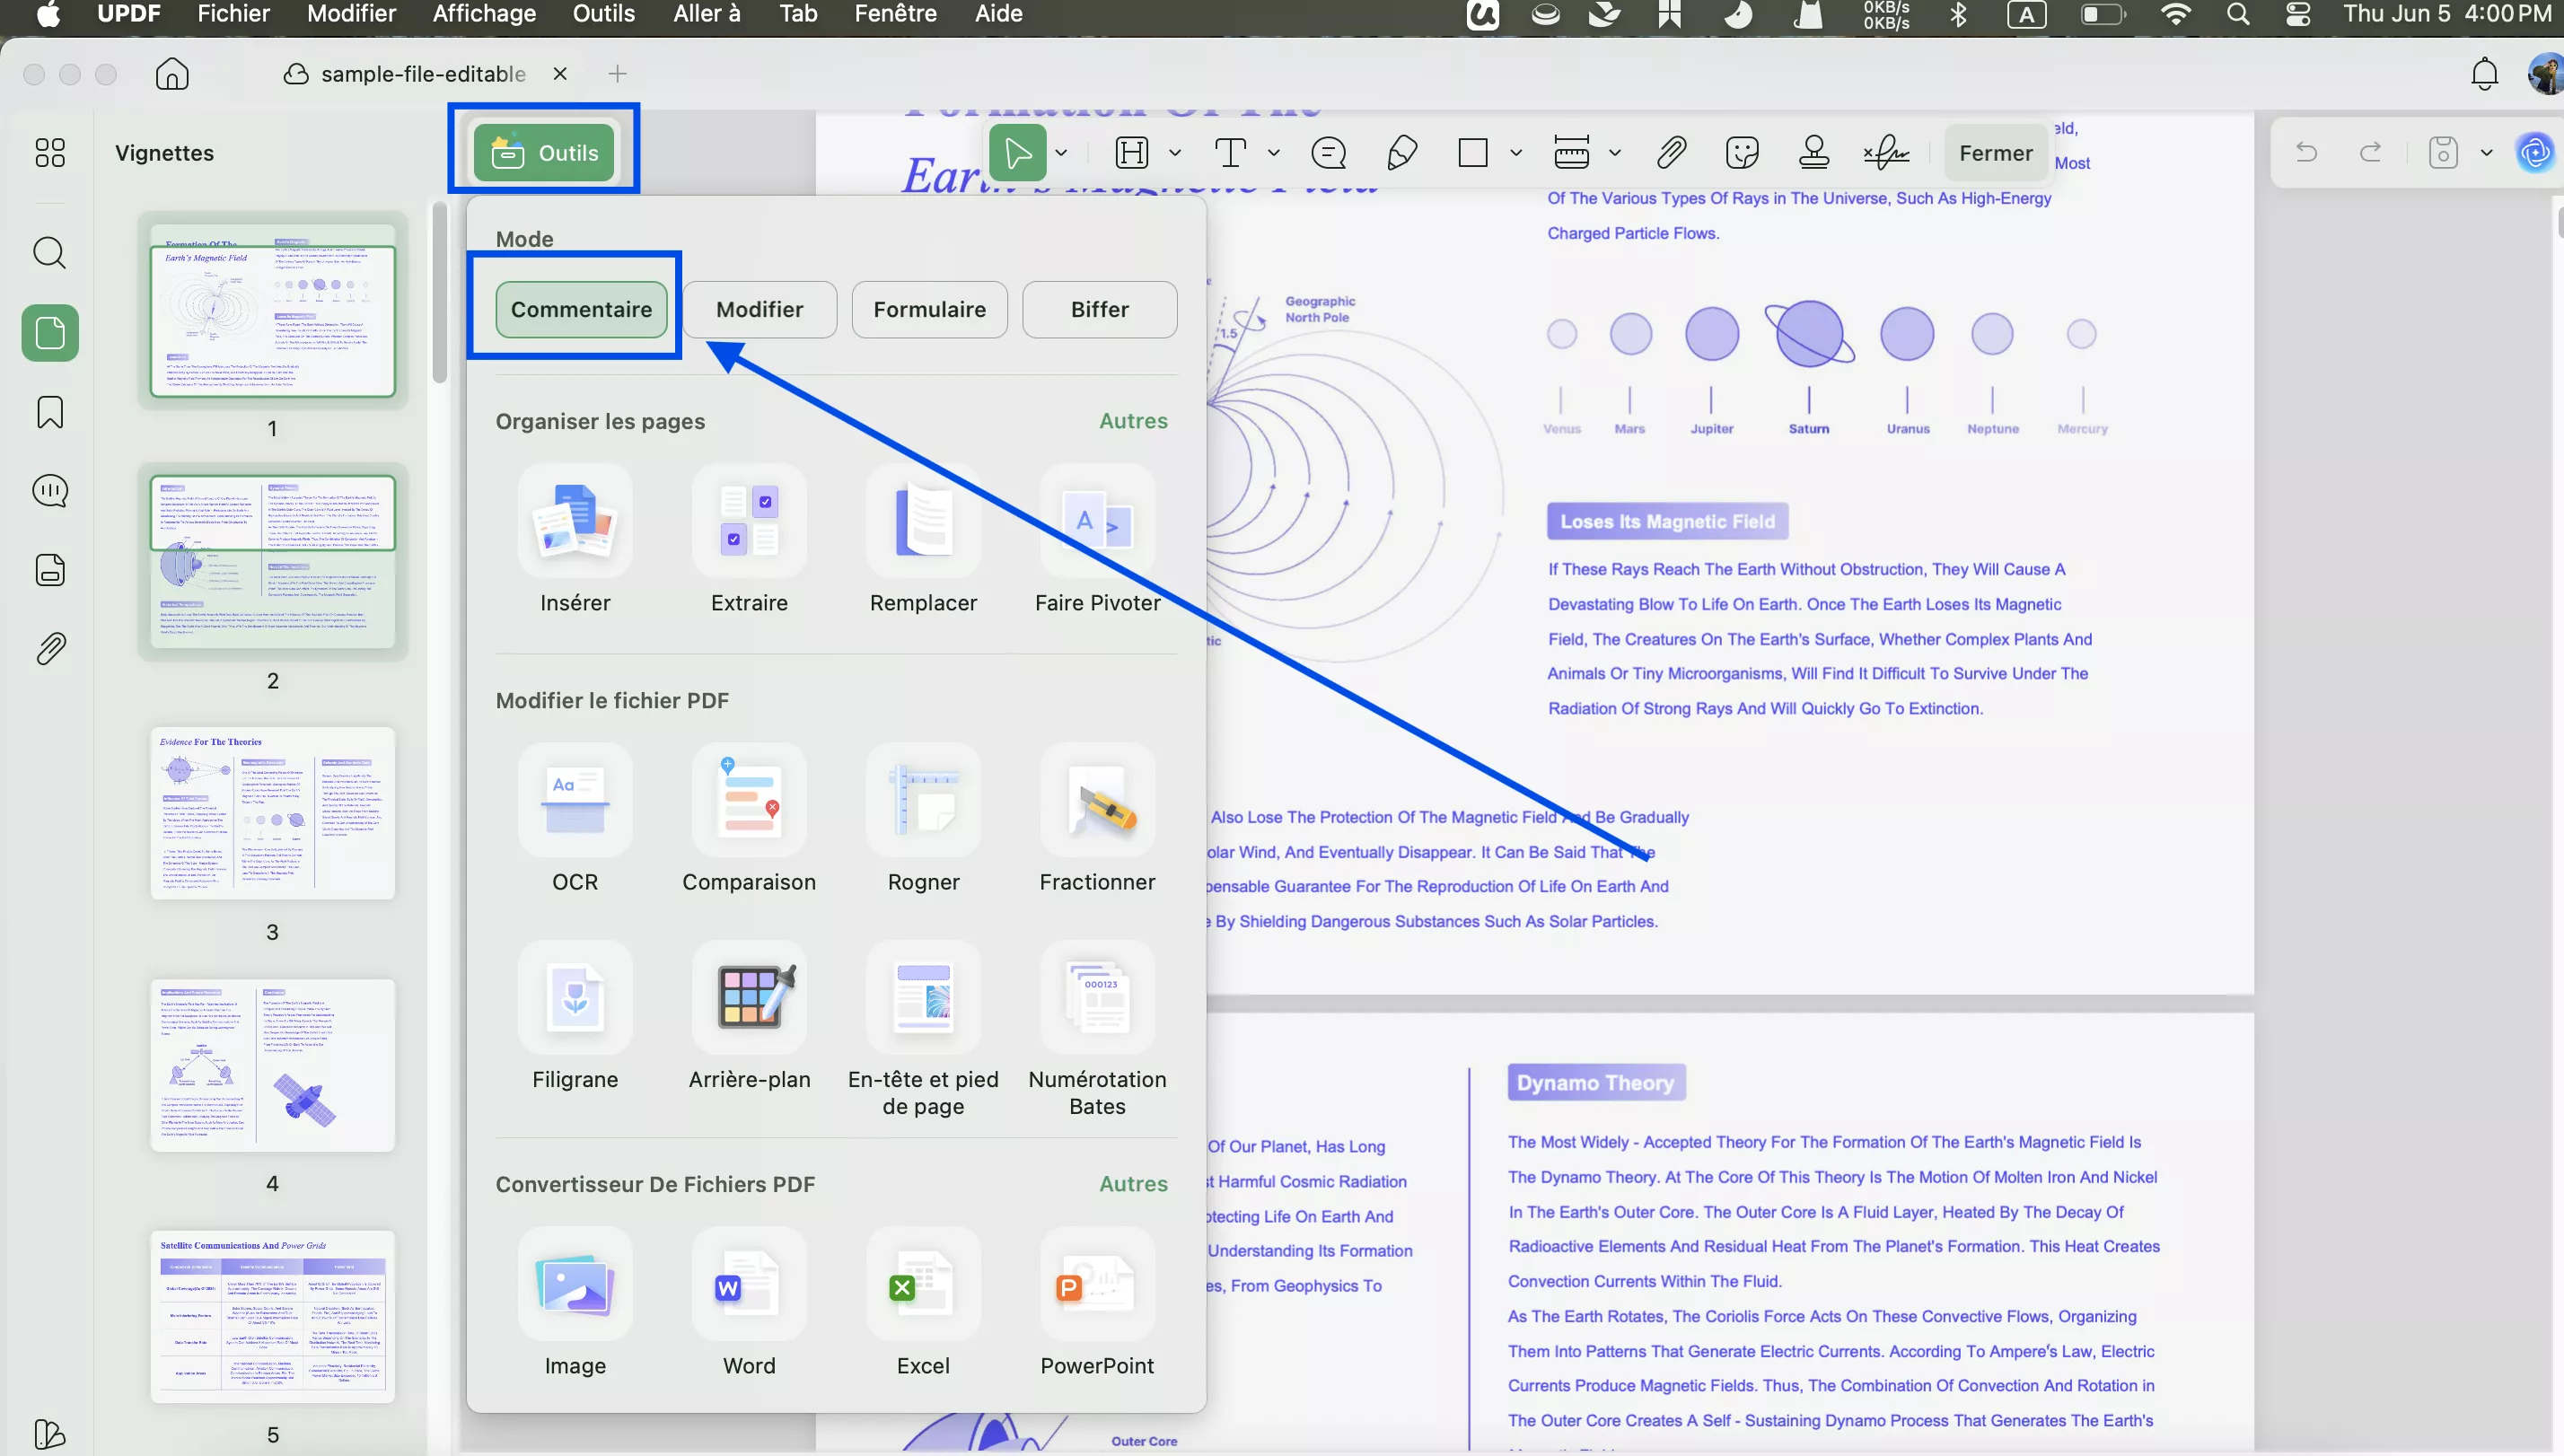Switch mode to Formulaire
Viewport: 2564px width, 1456px height.
pyautogui.click(x=929, y=310)
